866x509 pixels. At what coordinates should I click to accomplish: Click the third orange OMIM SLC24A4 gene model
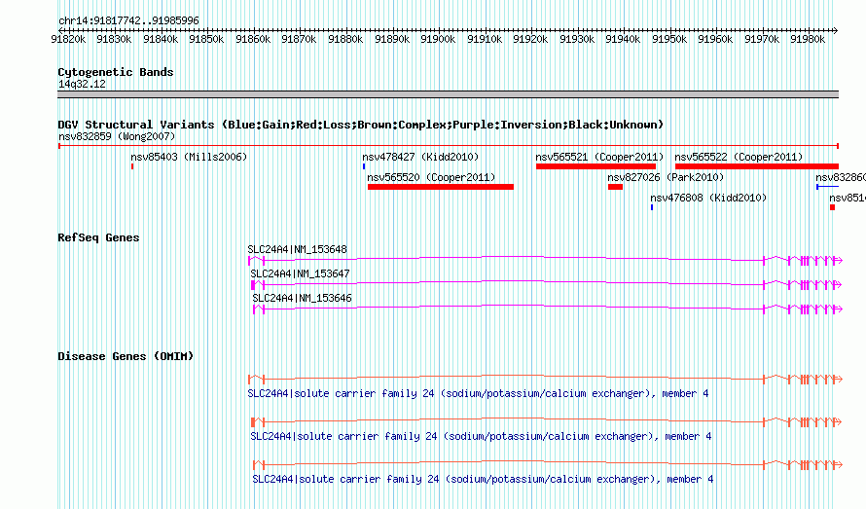point(547,465)
